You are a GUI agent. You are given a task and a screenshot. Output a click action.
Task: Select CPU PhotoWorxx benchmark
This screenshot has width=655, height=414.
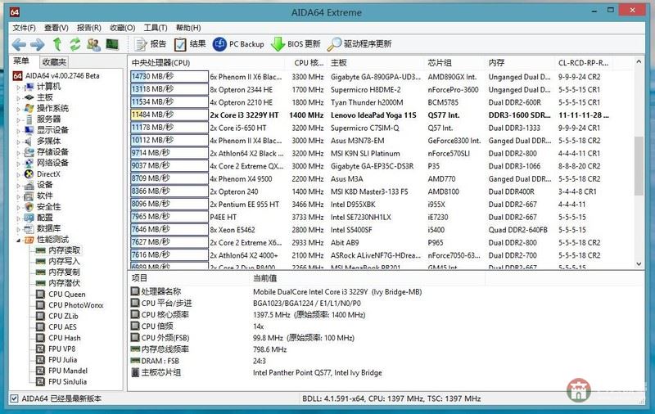point(75,305)
